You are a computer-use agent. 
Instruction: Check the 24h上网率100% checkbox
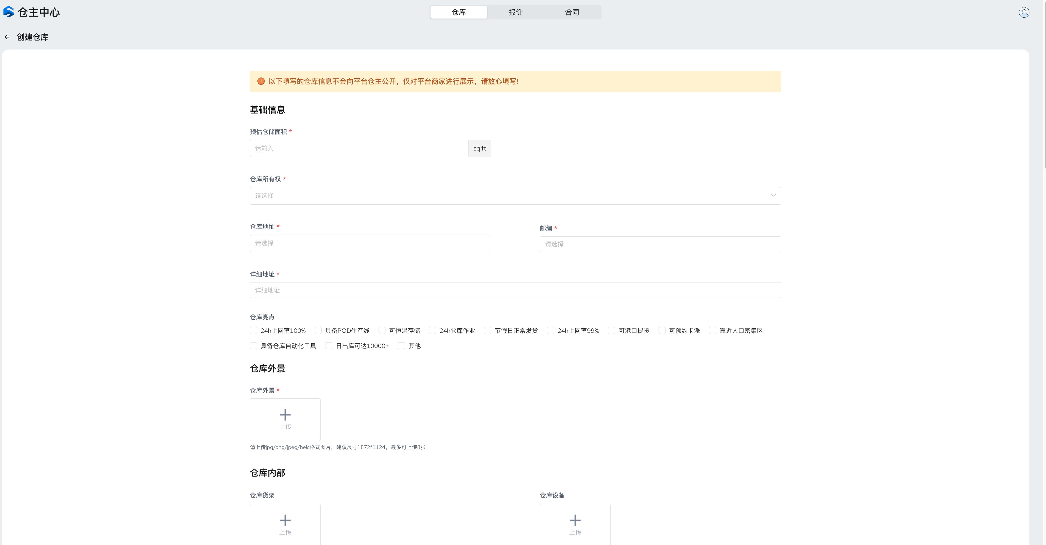[254, 331]
